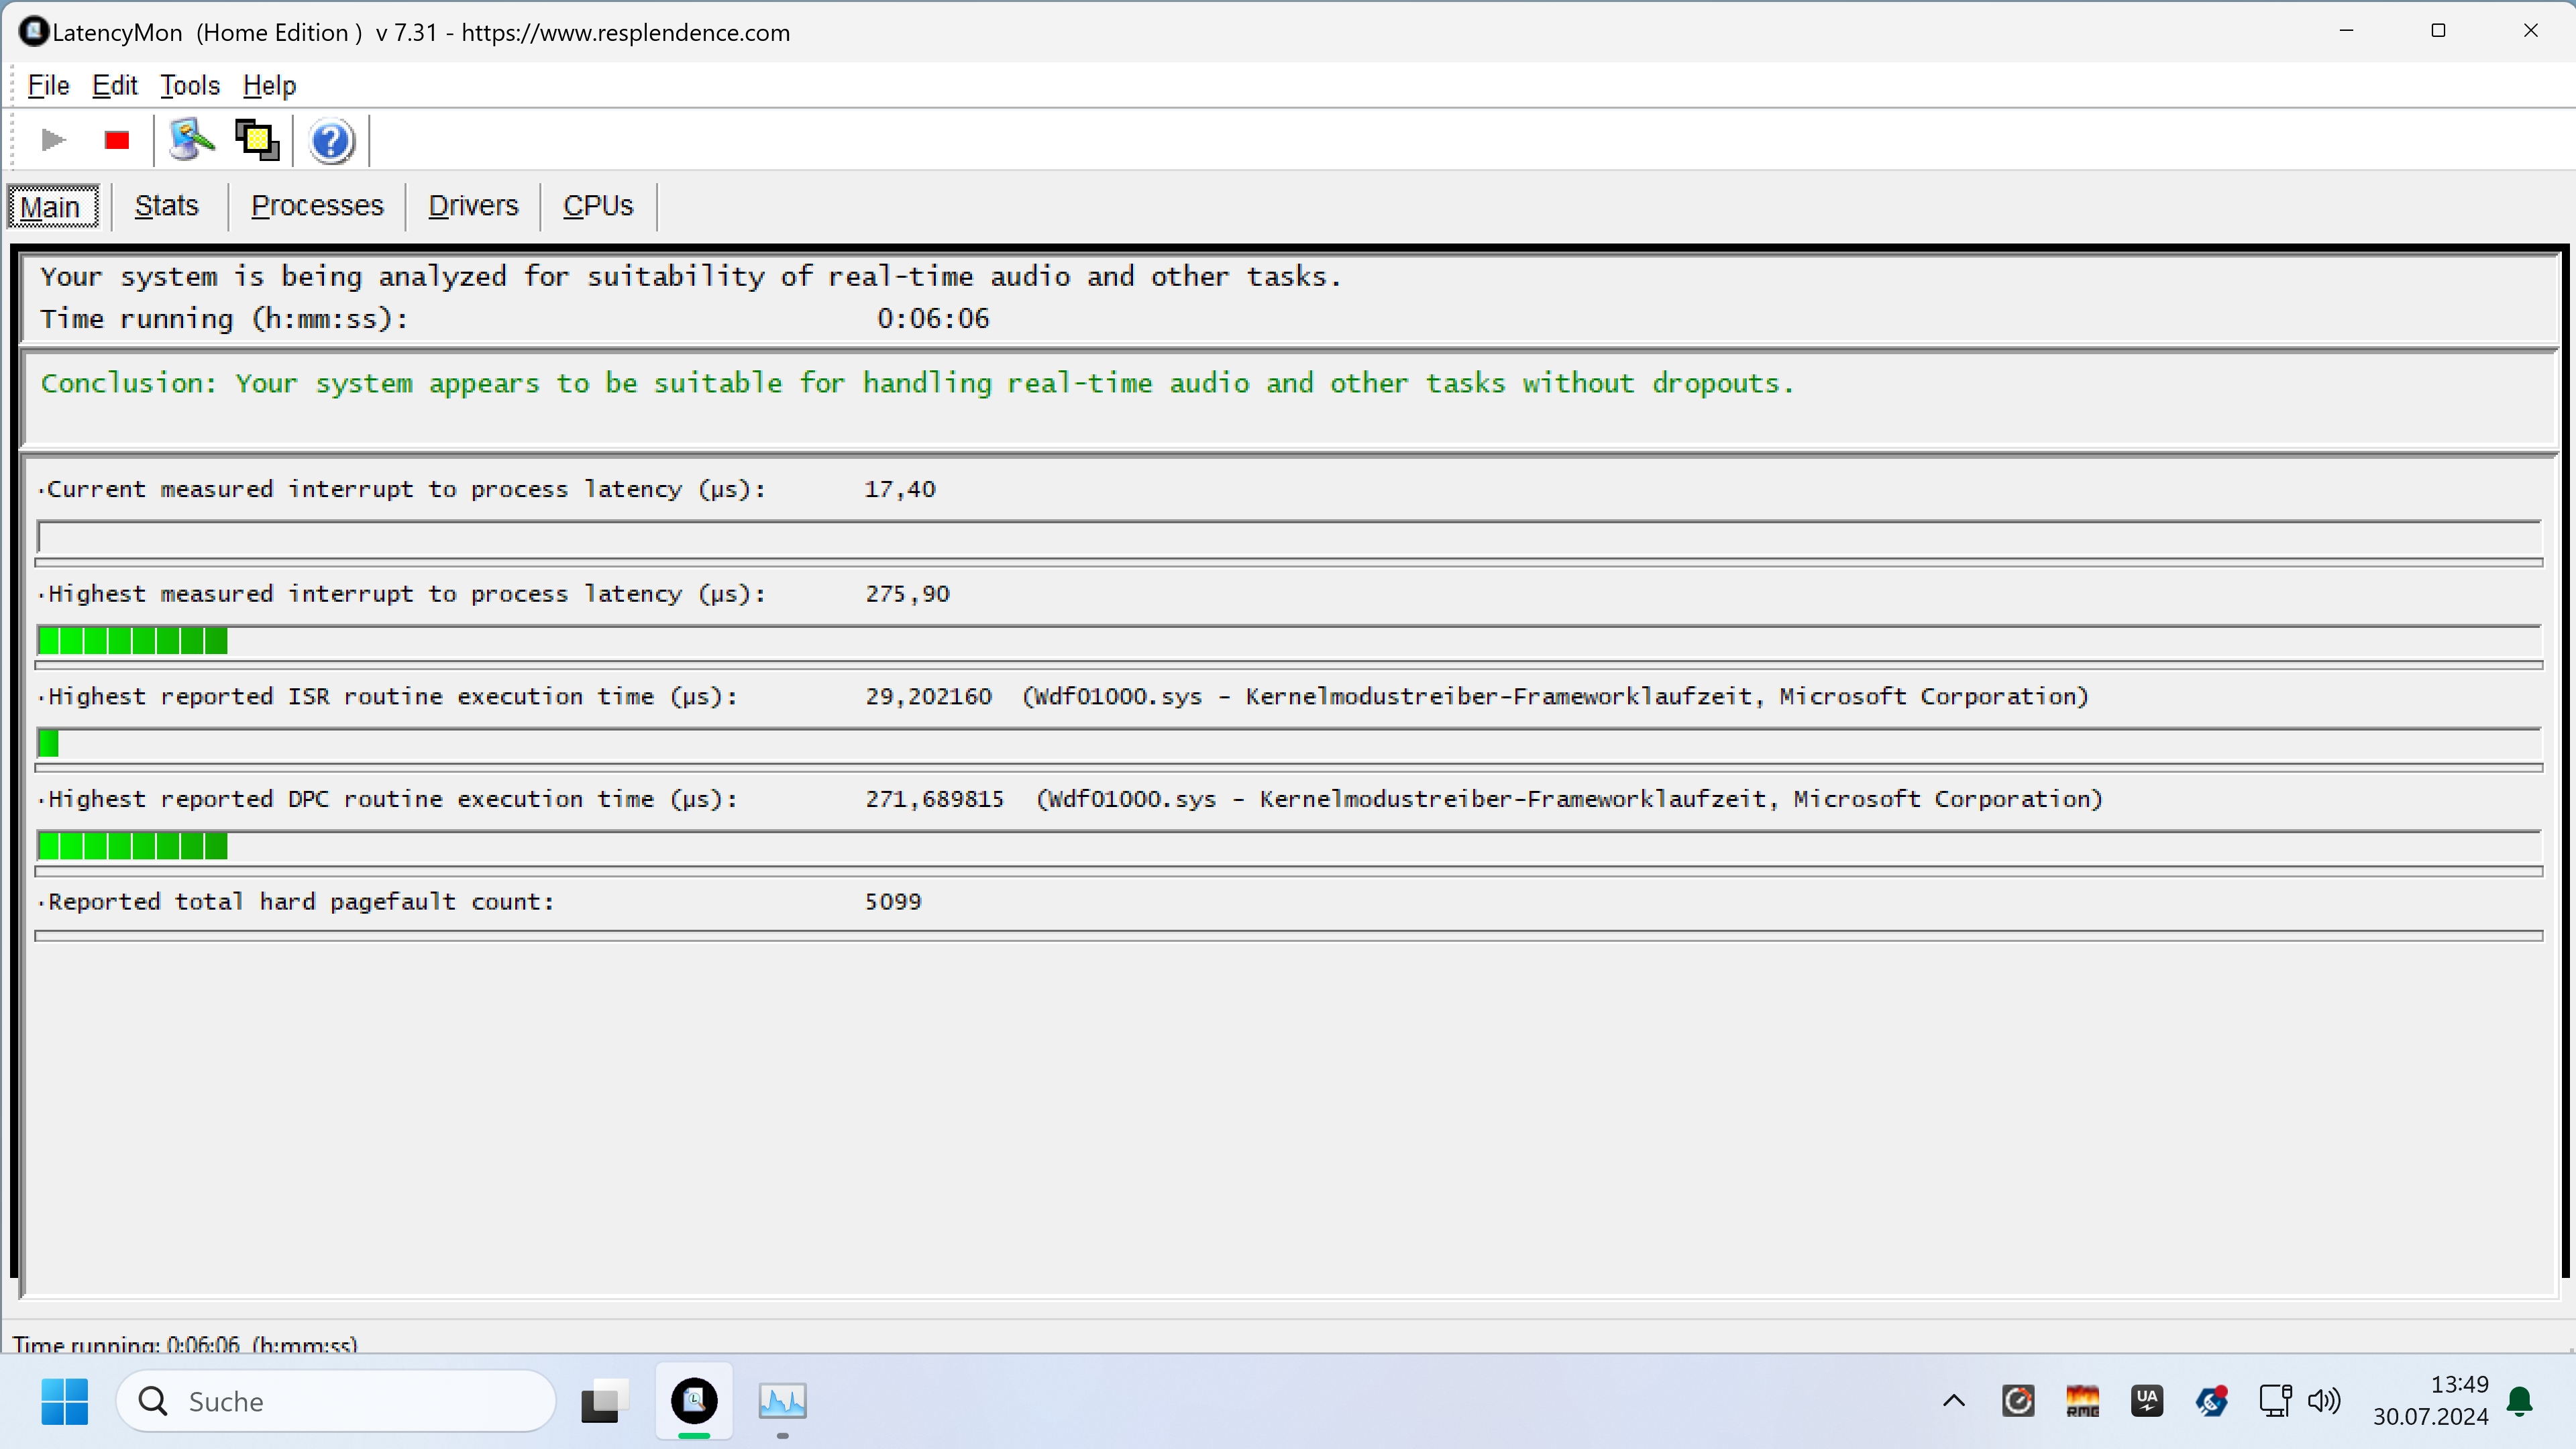Click the ISR row's "Wdf01000.sys" driver text
2576x1449 pixels.
tap(1118, 697)
